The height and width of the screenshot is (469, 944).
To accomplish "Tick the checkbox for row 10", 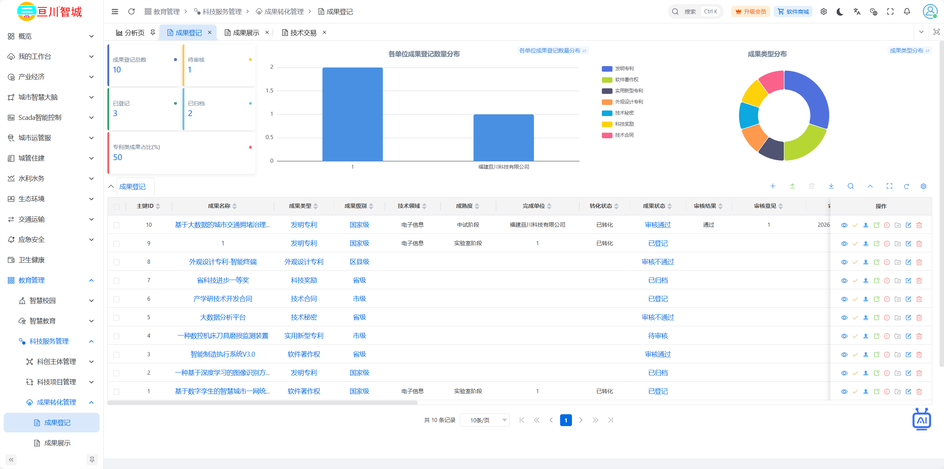I will tap(116, 225).
